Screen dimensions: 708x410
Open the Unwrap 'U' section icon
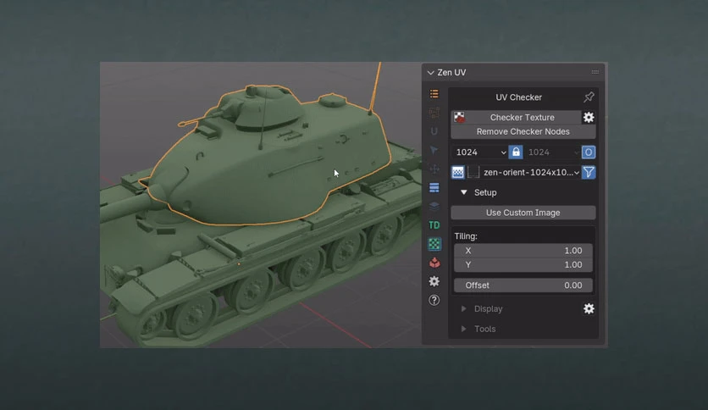tap(434, 131)
